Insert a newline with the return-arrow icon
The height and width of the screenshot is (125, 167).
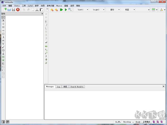point(46,42)
